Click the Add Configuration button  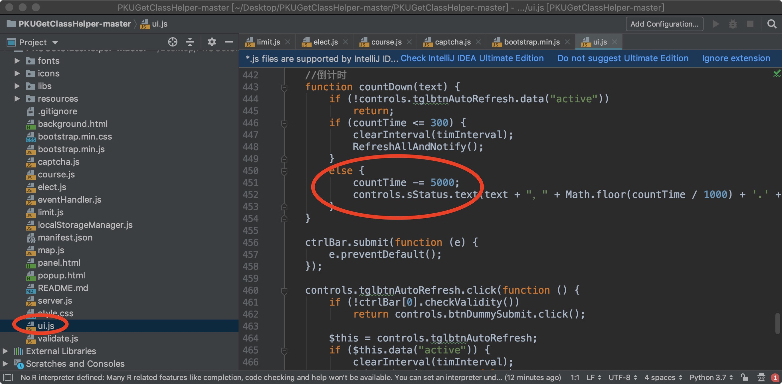pyautogui.click(x=664, y=24)
